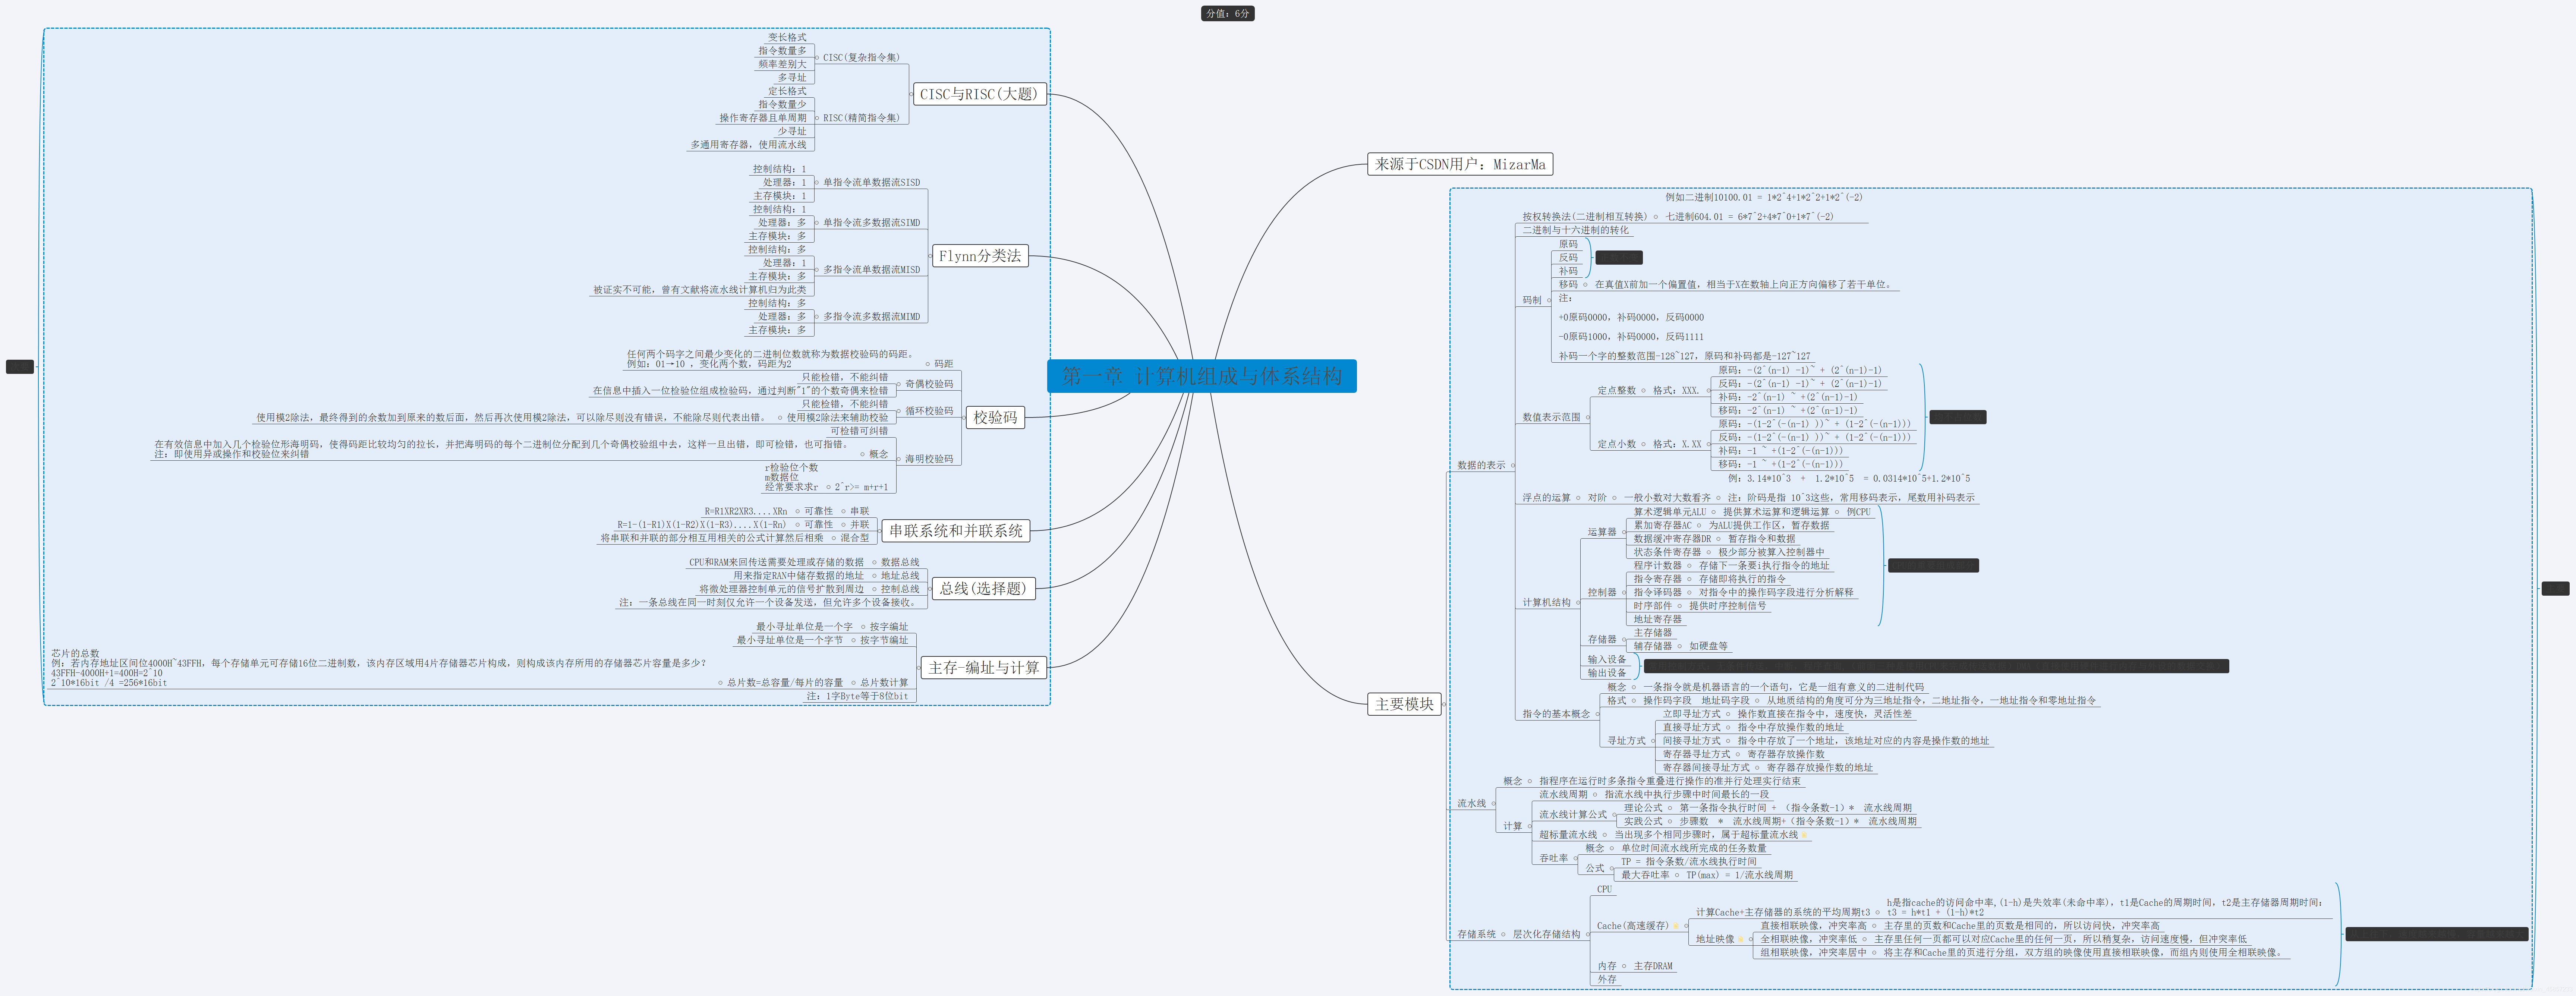Select the 主要模块 topic box
The width and height of the screenshot is (2576, 996).
click(1404, 704)
